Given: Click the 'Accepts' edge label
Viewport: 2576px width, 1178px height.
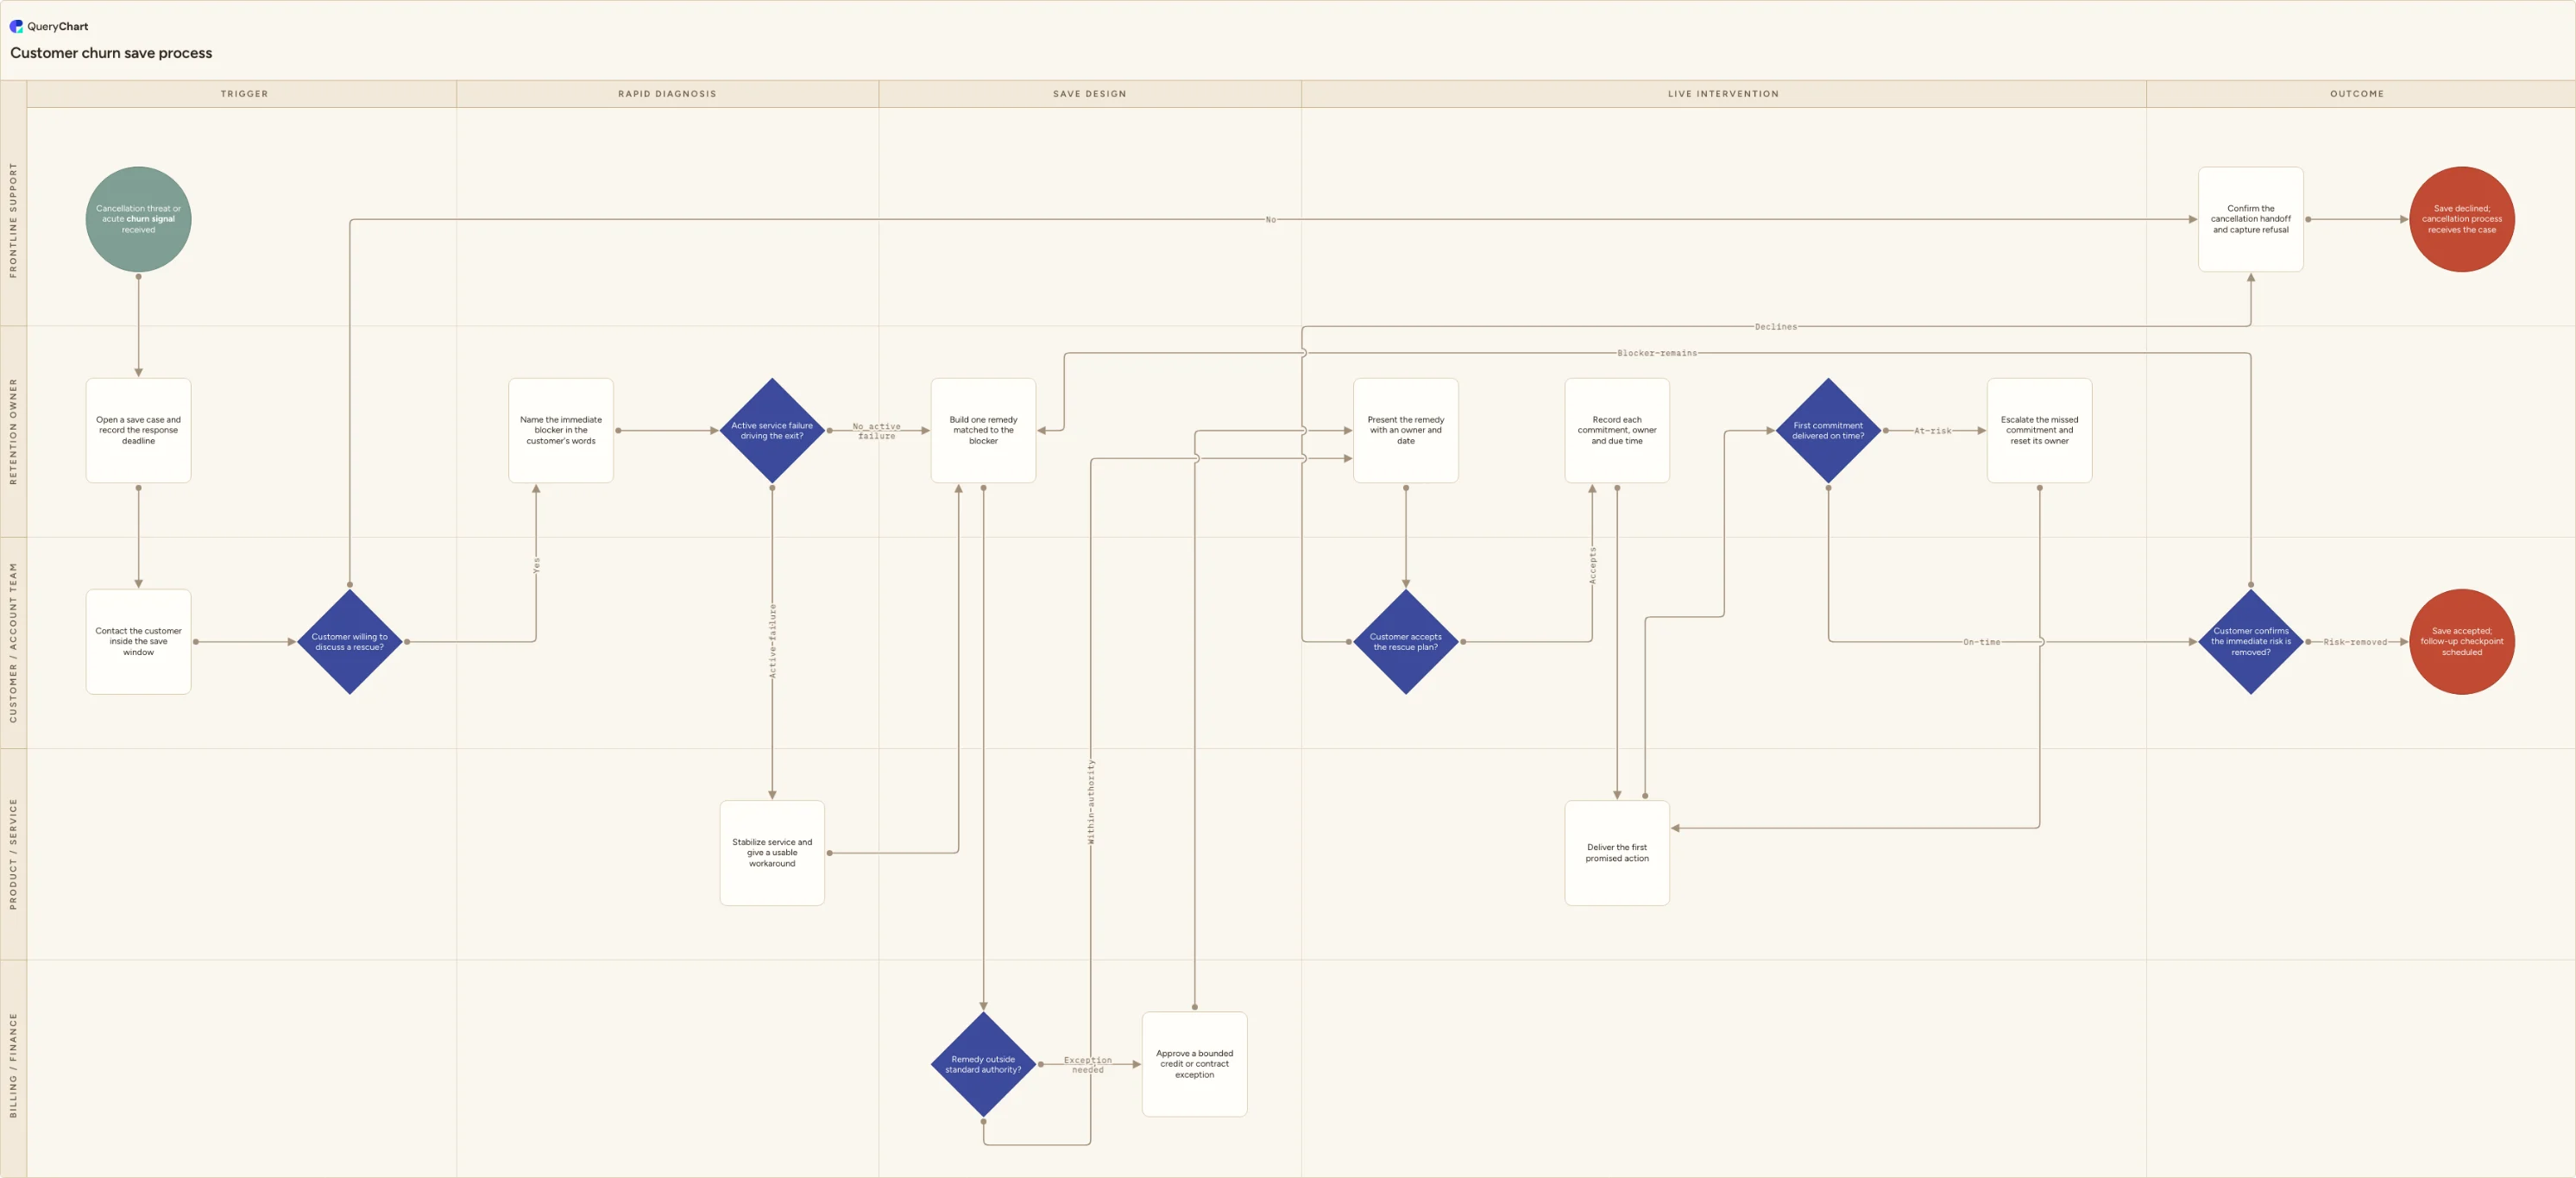Looking at the screenshot, I should click(x=1593, y=565).
